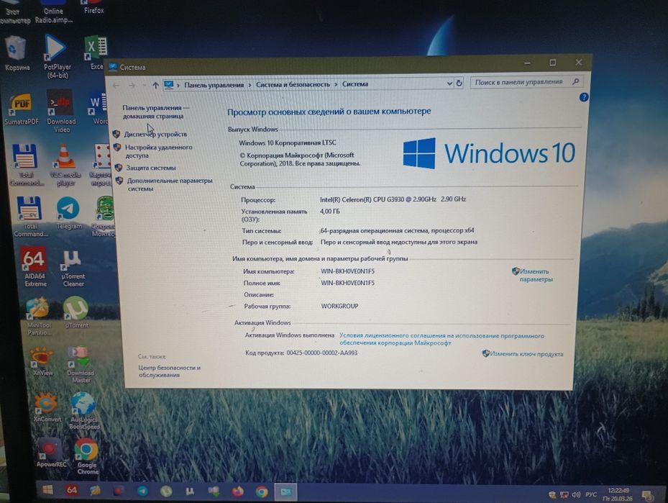Open Telegram from the taskbar
The width and height of the screenshot is (668, 503).
142,491
